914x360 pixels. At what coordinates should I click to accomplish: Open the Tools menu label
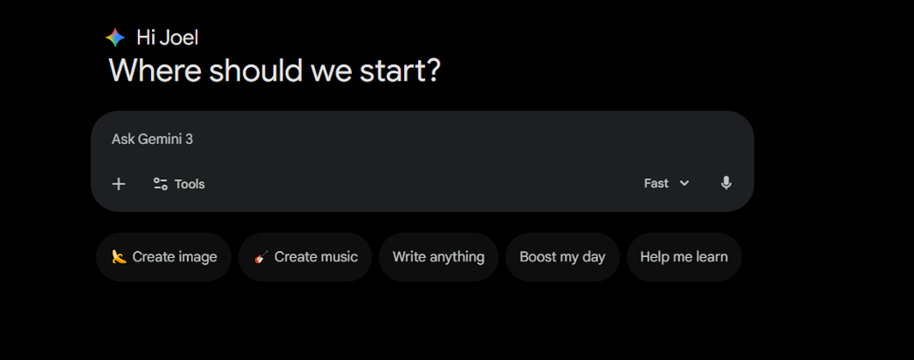[x=190, y=183]
